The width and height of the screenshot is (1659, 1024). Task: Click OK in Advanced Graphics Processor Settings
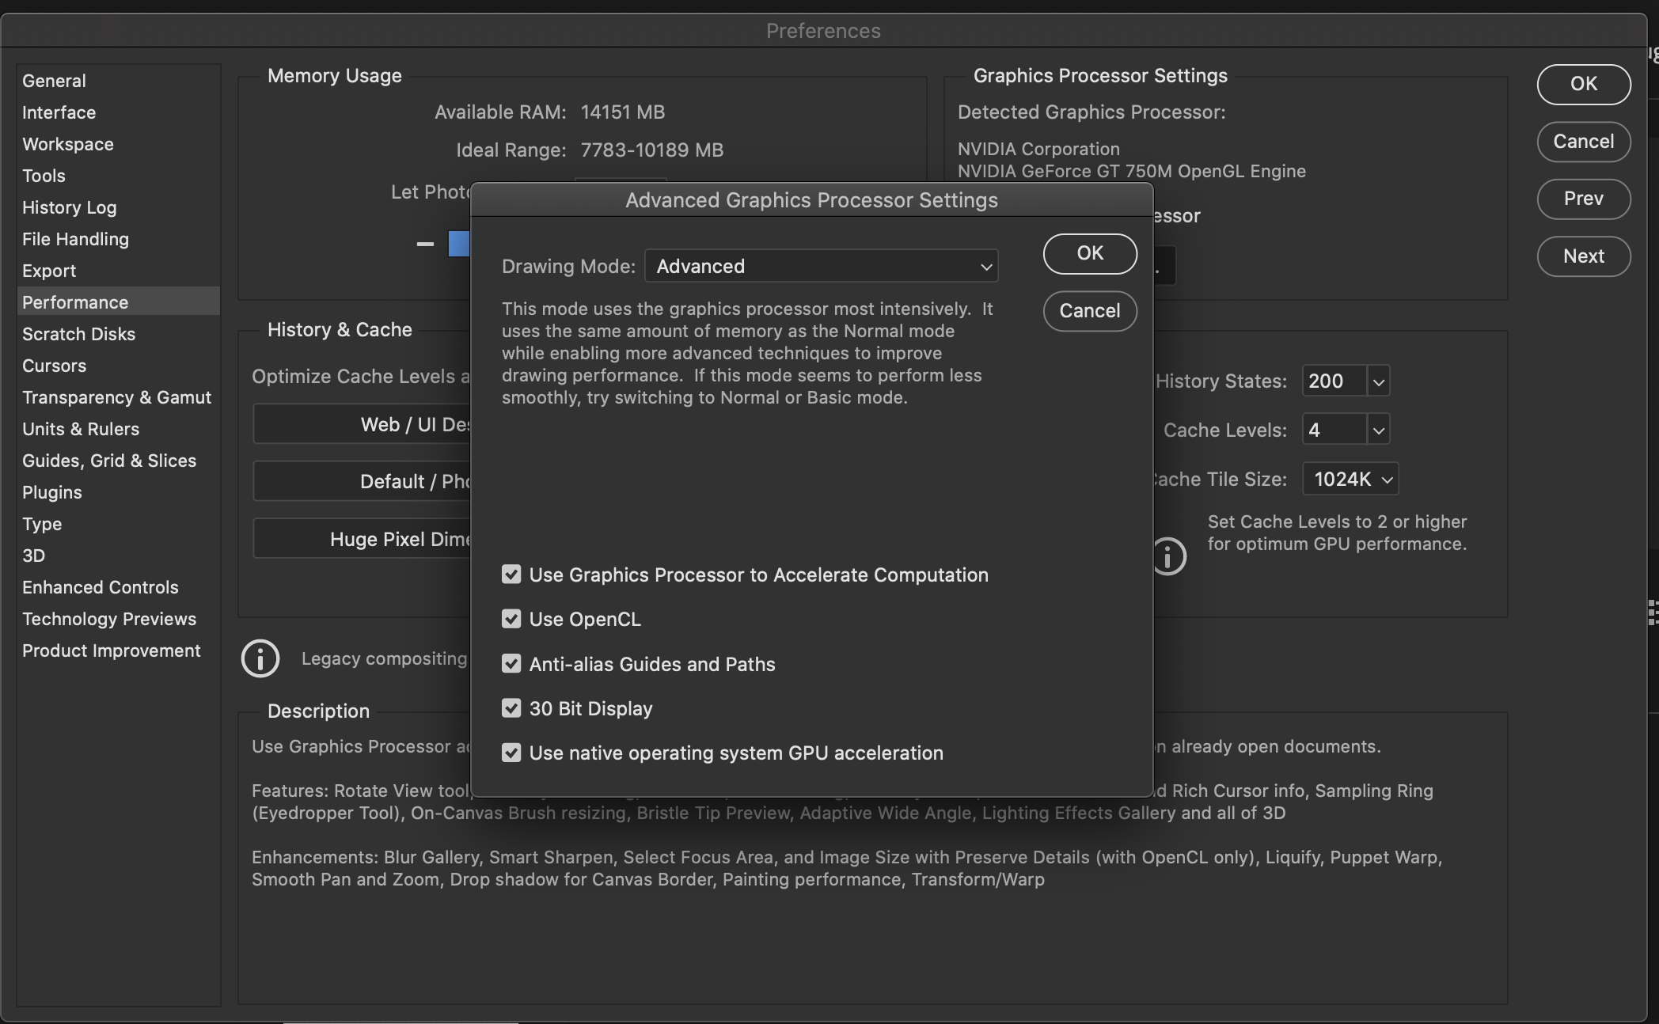[1090, 253]
